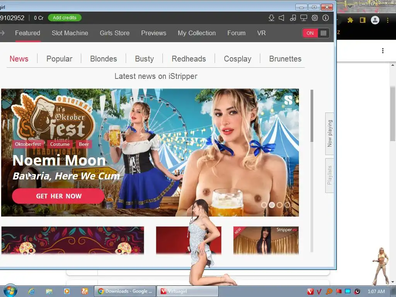Select the fourth carousel dot
Screen dimensions: 396x297
[287, 205]
